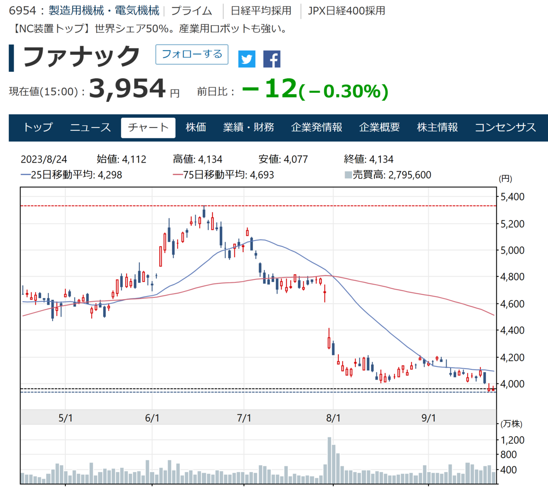The width and height of the screenshot is (548, 493).
Task: Click the プライム market label
Action: (191, 11)
